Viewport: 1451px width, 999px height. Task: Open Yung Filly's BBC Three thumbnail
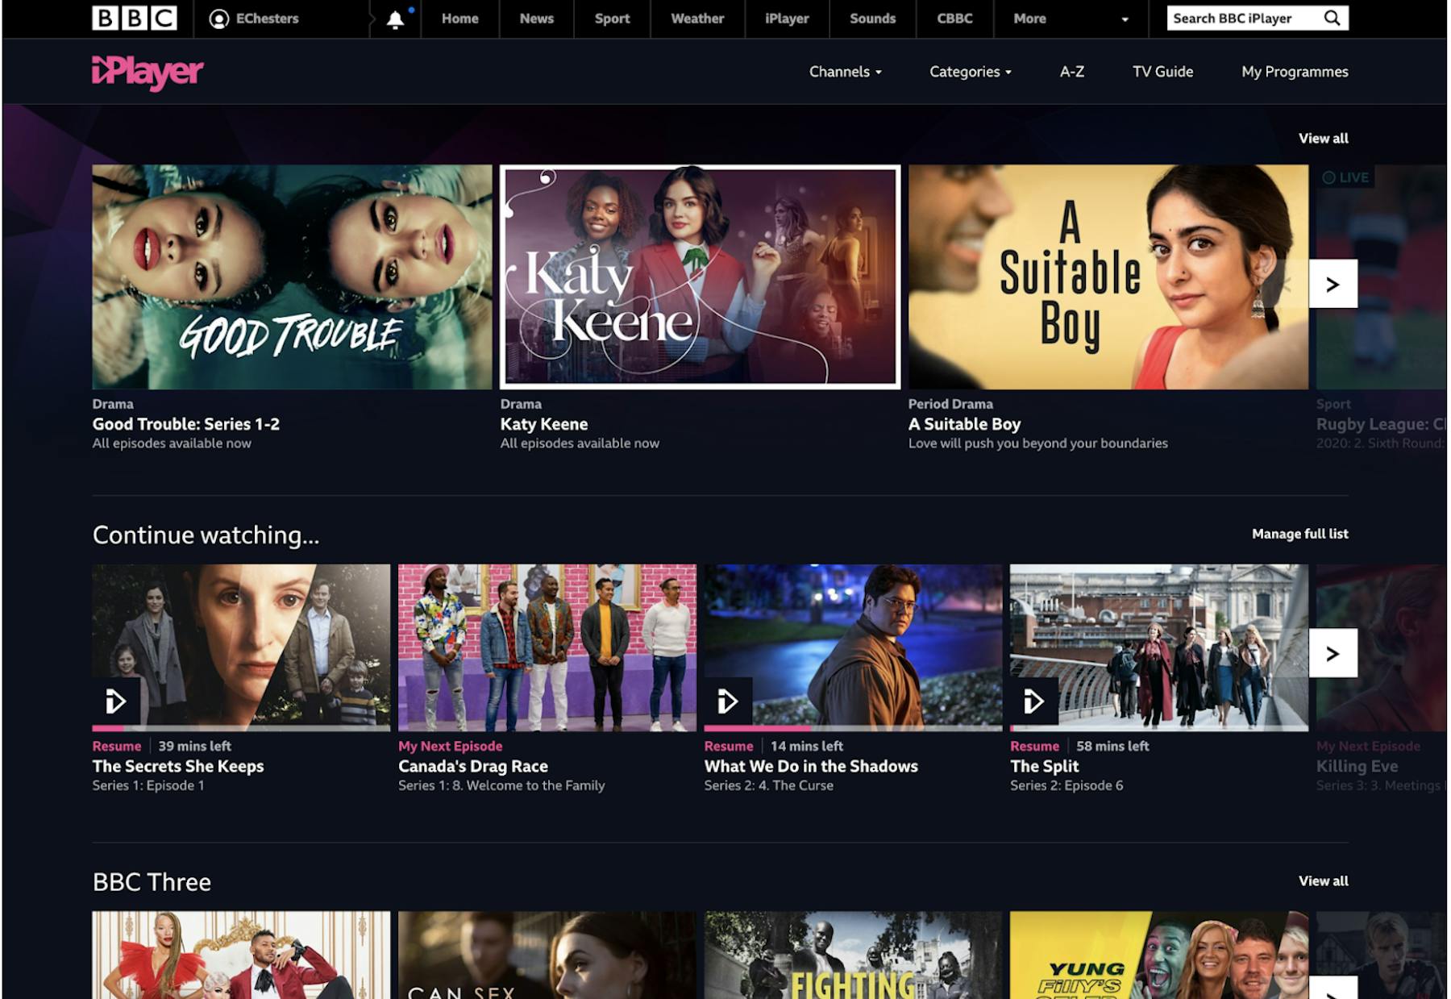1159,955
